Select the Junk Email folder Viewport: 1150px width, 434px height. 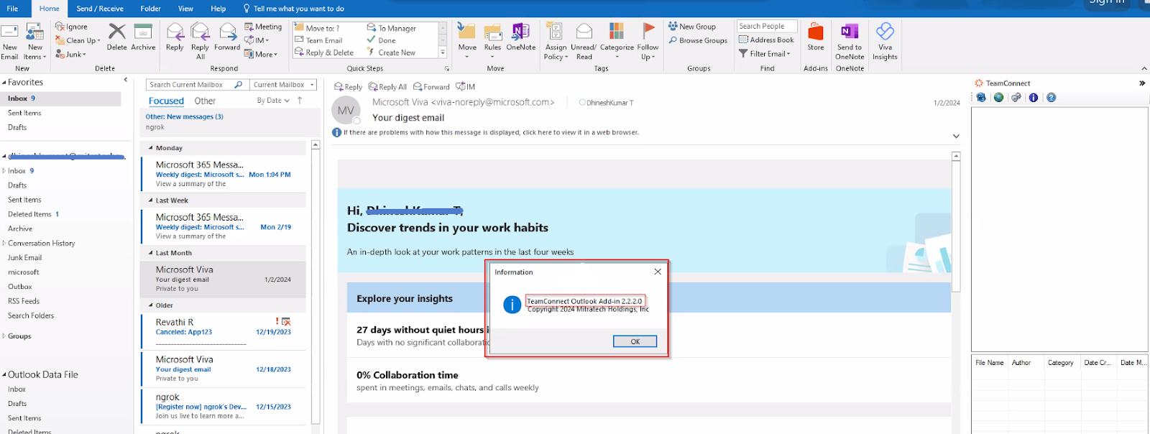pos(24,257)
